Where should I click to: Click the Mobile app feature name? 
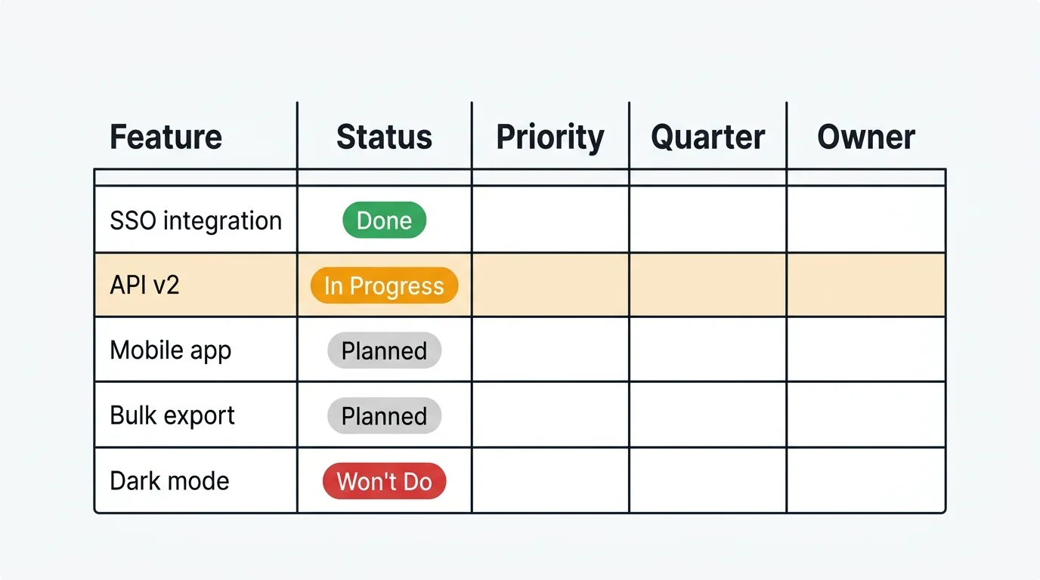[x=171, y=350]
